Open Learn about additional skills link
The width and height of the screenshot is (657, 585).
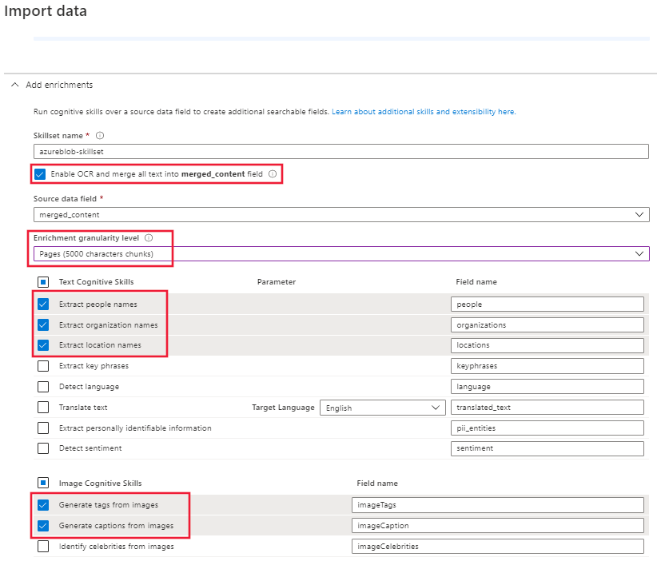click(x=423, y=112)
